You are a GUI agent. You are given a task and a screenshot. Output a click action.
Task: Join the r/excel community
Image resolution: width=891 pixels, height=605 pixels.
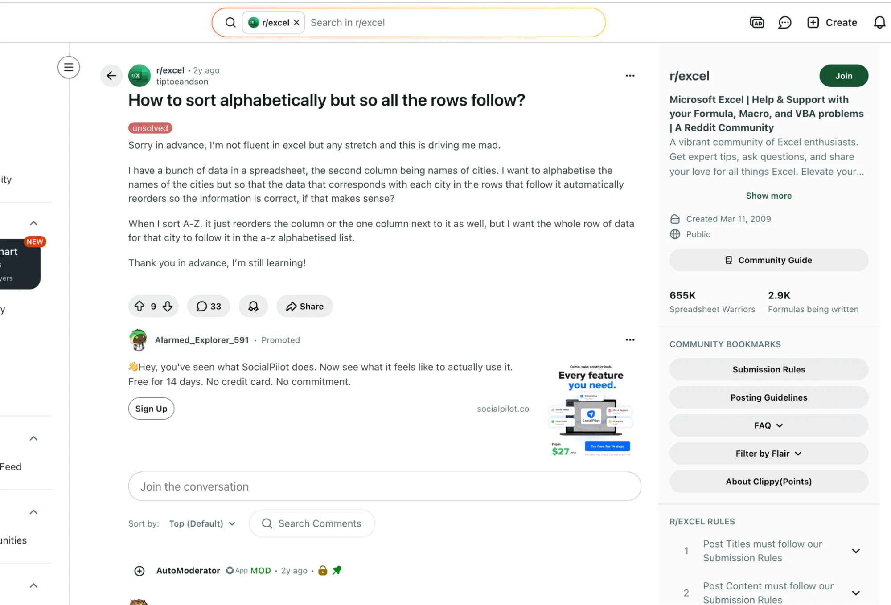click(x=843, y=76)
